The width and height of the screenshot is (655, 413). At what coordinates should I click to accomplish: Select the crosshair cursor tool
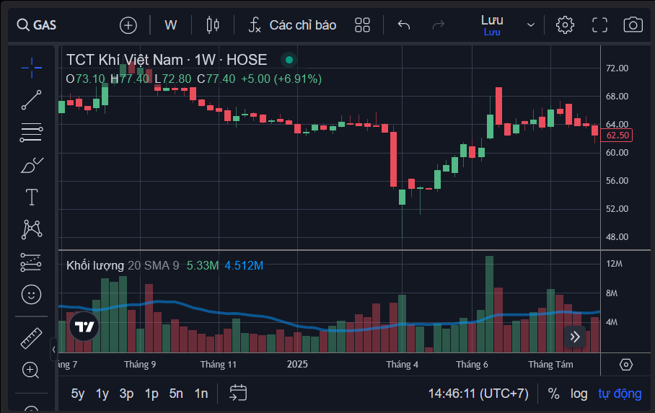(31, 68)
